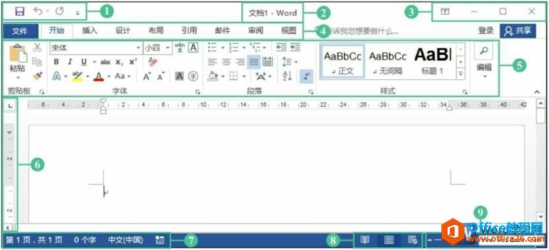Click the distributed alignment icon
Viewport: 549px width, 250px height.
click(267, 62)
